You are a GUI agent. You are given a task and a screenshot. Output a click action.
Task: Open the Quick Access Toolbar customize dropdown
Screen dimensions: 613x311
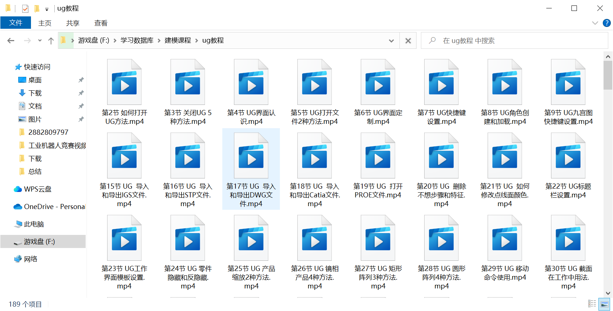click(47, 9)
